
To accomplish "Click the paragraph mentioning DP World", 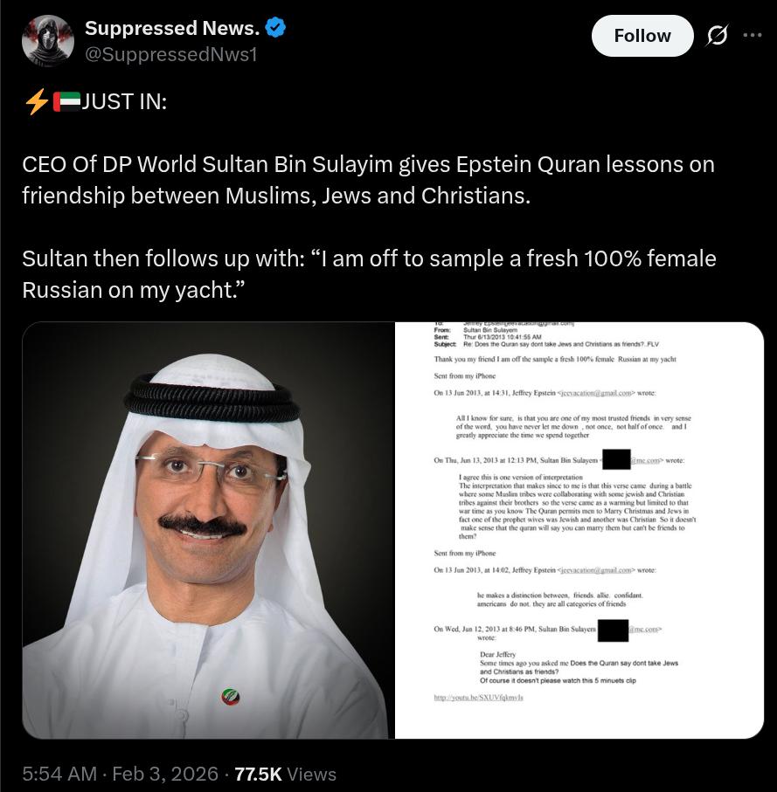I will 368,180.
